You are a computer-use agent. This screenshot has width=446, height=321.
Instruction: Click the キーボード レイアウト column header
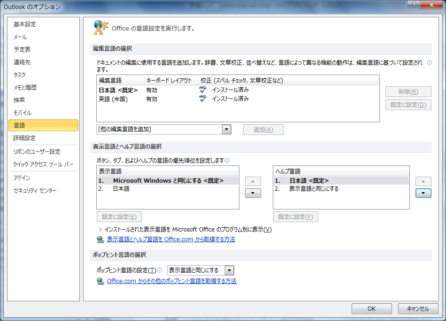click(x=171, y=81)
